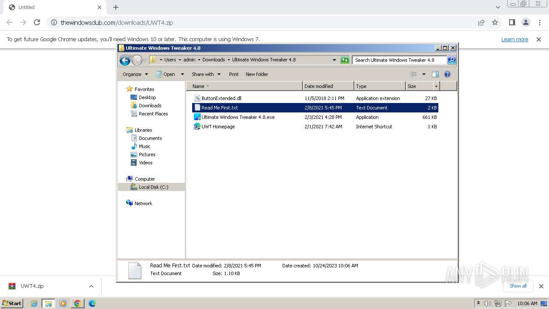Open the Chrome three-dot menu

[x=540, y=22]
